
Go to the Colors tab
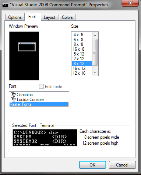pos(67,17)
